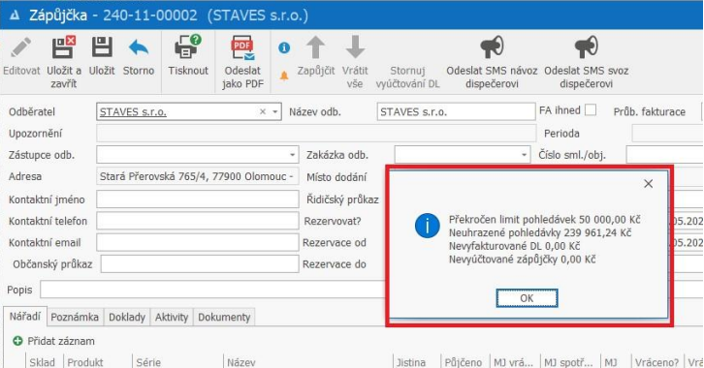The image size is (704, 368).
Task: Confirm the warning dialog with OK
Action: [527, 298]
